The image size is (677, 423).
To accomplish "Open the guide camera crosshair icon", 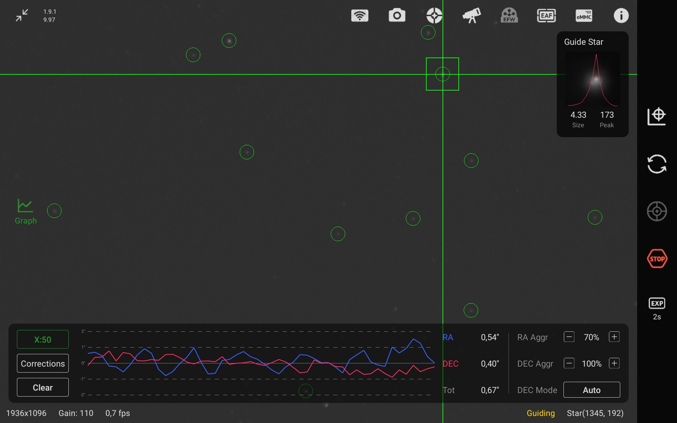I will click(x=434, y=16).
